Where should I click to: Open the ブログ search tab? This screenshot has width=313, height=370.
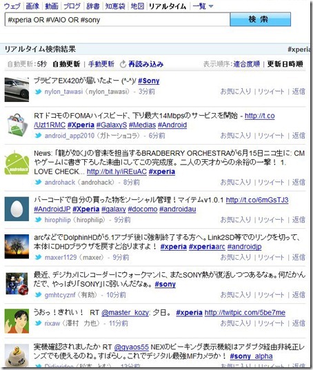tap(72, 6)
